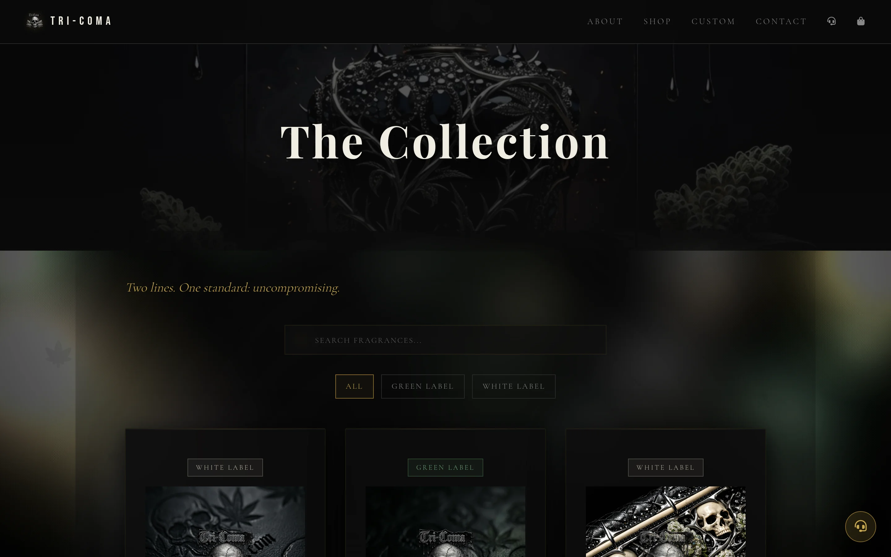The width and height of the screenshot is (891, 557).
Task: Go to the ABOUT page
Action: (x=605, y=21)
